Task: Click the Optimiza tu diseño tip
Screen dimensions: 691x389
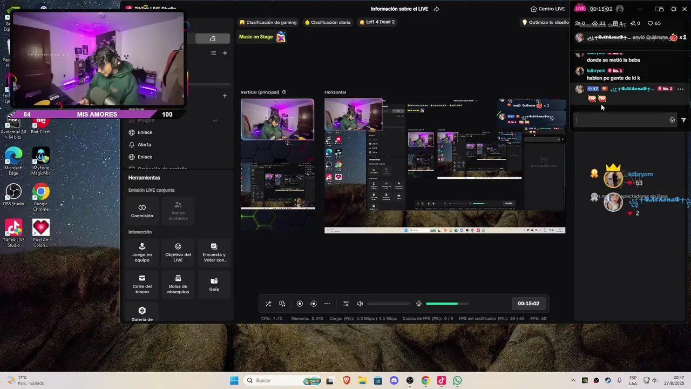Action: pos(546,22)
